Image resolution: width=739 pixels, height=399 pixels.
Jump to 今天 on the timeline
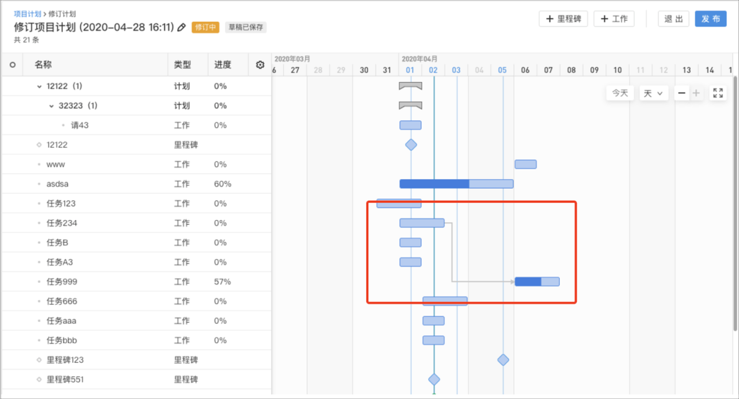[x=620, y=93]
